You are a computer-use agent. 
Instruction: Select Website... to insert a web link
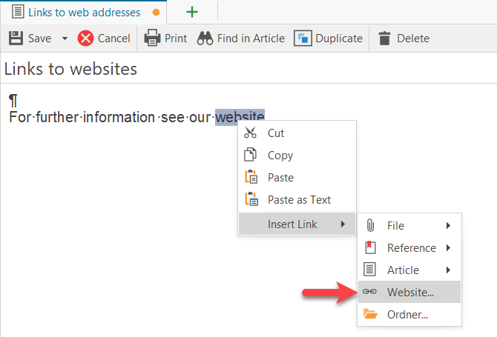pos(410,293)
